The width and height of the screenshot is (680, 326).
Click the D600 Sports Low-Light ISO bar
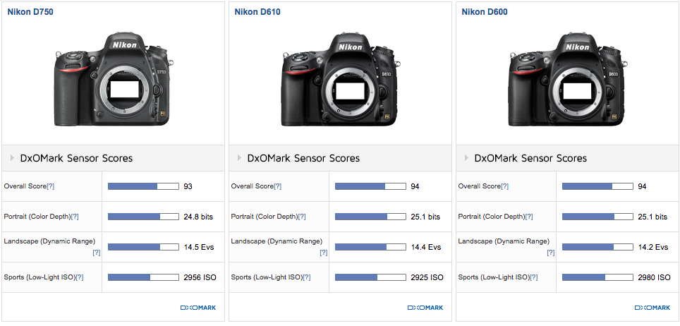(x=597, y=277)
